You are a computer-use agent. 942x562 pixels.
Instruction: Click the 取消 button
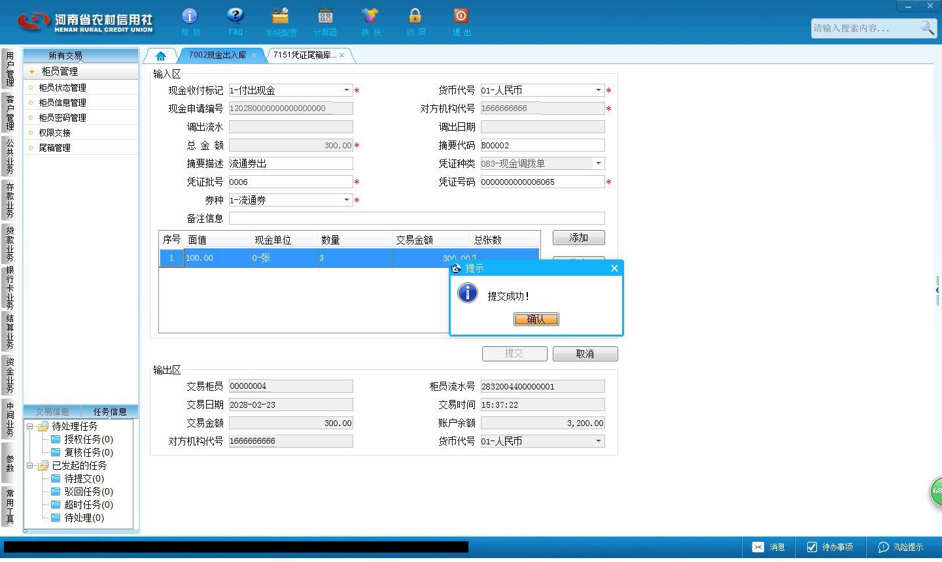click(585, 354)
